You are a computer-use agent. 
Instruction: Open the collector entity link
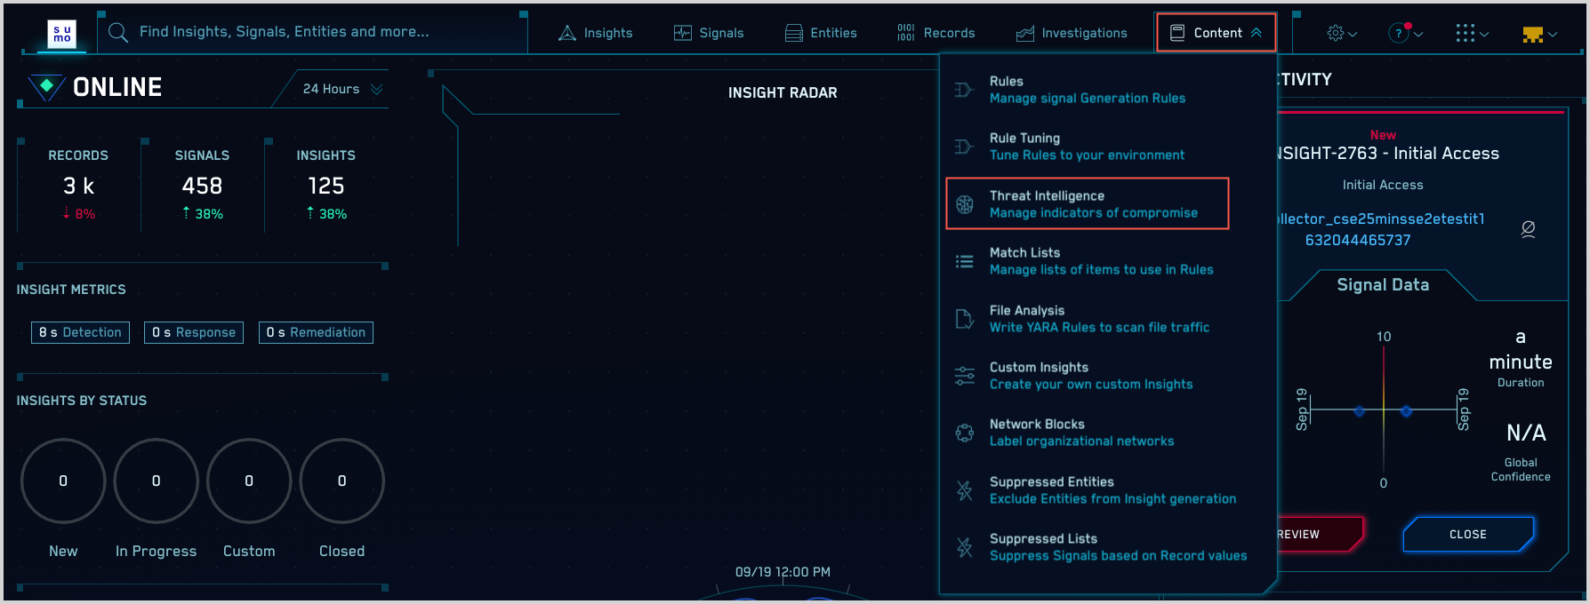pos(1381,229)
